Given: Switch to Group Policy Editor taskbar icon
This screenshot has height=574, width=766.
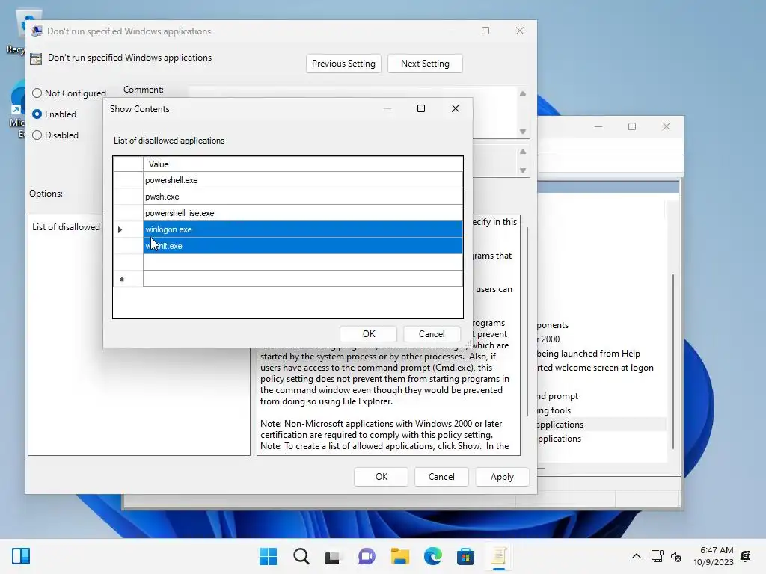Looking at the screenshot, I should click(498, 556).
